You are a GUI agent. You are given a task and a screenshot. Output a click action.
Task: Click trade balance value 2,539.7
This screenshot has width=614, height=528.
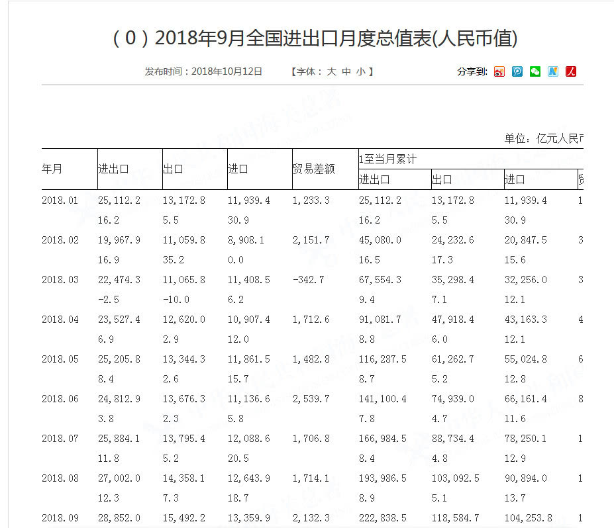(311, 399)
